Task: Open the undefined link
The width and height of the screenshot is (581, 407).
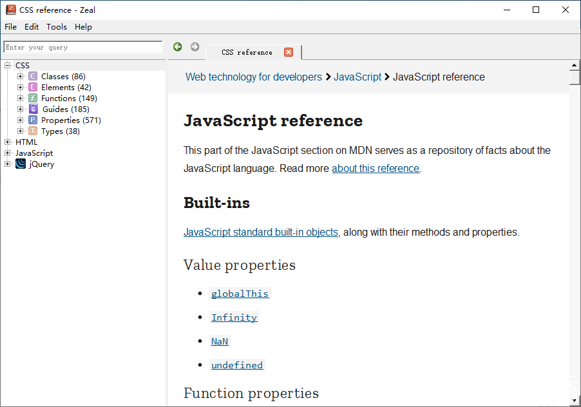Action: click(x=237, y=365)
